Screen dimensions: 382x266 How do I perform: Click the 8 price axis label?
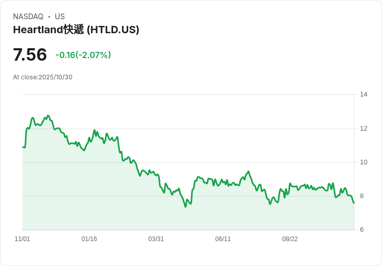[362, 196]
